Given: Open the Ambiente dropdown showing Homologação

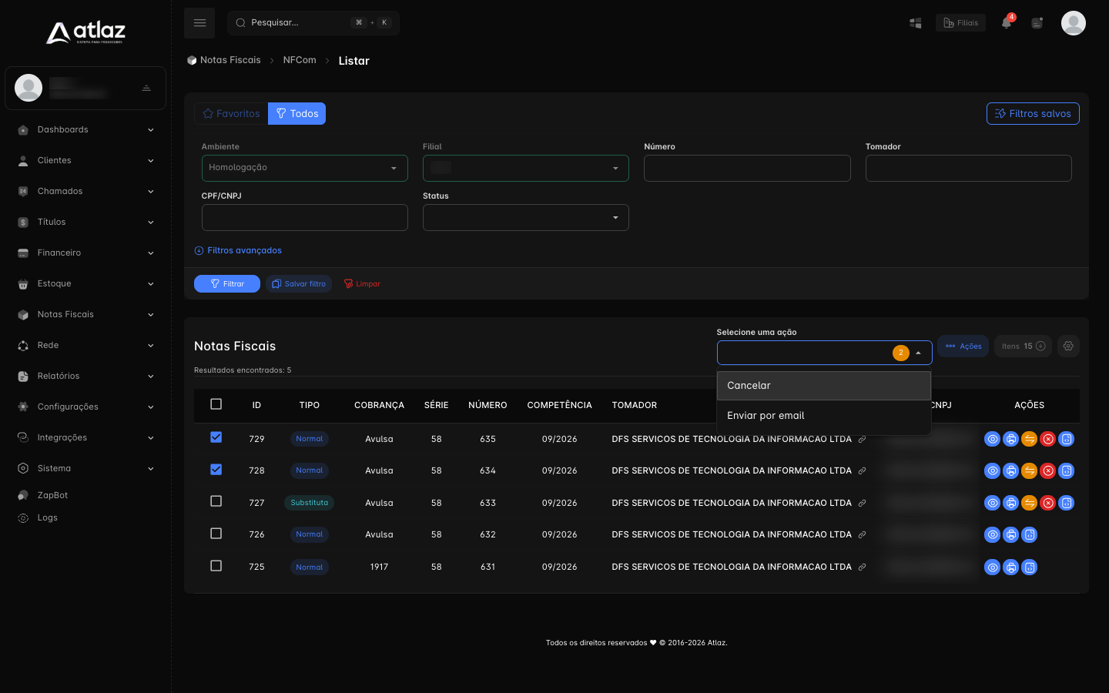Looking at the screenshot, I should coord(305,168).
